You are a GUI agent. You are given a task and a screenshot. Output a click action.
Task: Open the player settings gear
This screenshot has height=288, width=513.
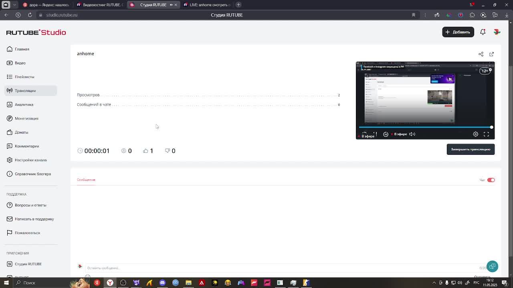[x=475, y=134]
